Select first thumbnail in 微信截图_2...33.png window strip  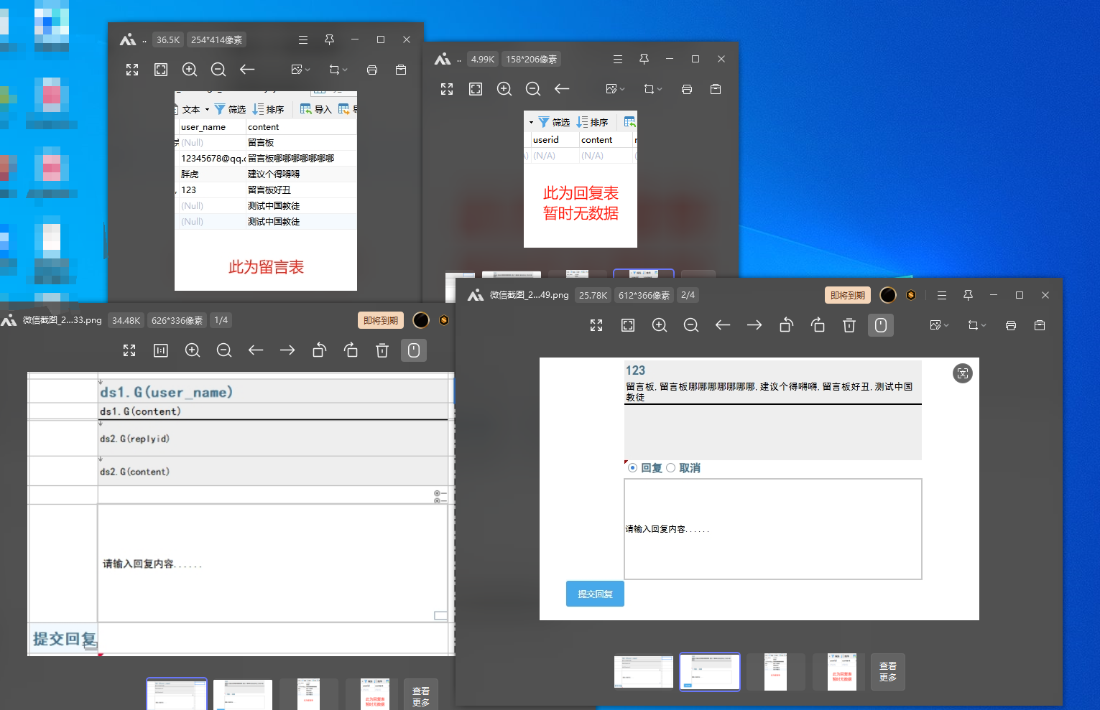tap(177, 694)
